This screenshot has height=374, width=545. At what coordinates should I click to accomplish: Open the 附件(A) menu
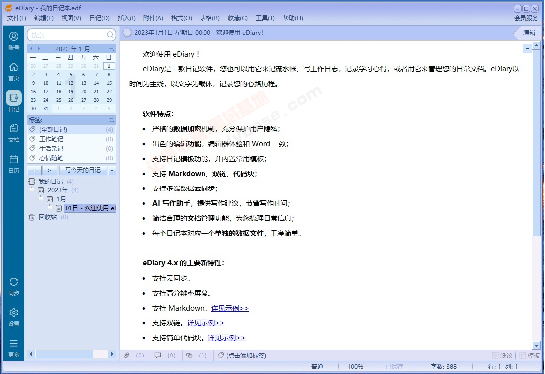point(153,18)
